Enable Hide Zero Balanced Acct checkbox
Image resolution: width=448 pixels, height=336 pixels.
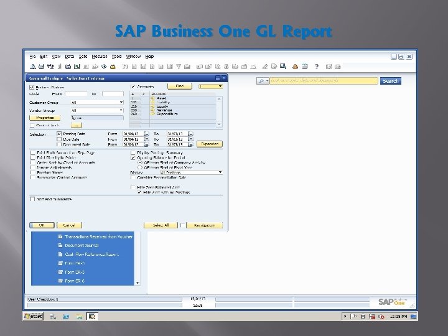click(133, 187)
